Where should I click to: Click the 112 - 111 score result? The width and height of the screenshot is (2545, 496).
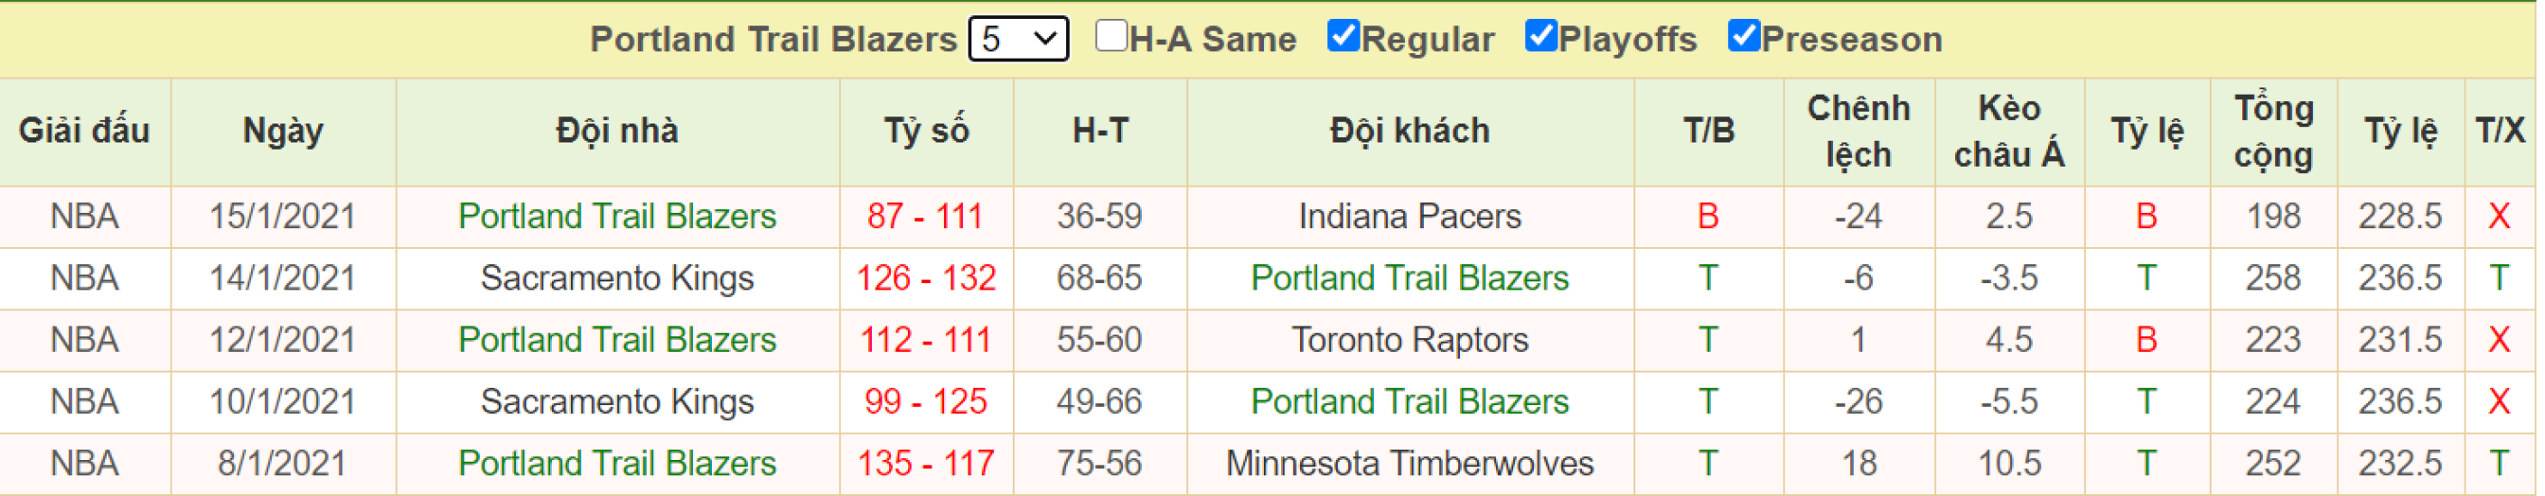coord(926,340)
